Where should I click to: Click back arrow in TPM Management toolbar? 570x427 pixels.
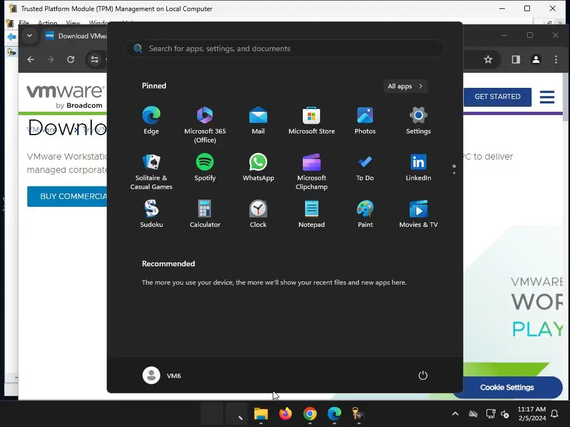click(12, 37)
